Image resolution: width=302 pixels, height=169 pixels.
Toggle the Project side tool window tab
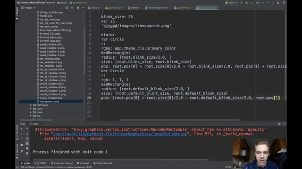(x=17, y=14)
